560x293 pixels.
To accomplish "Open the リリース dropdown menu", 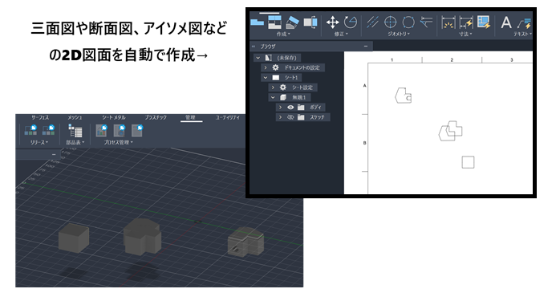I will coord(39,142).
